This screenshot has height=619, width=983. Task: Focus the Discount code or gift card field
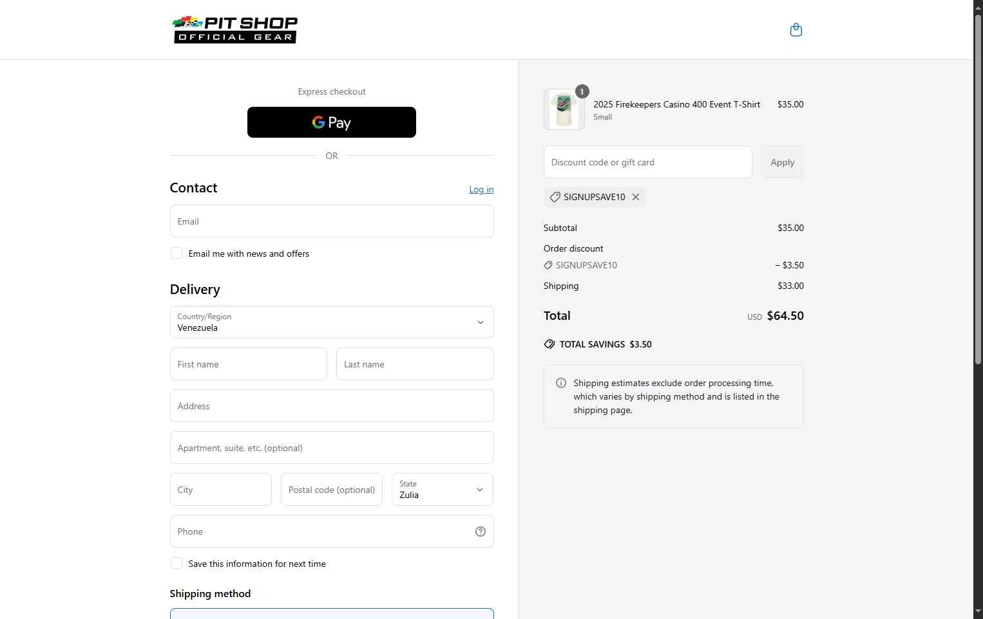coord(648,162)
